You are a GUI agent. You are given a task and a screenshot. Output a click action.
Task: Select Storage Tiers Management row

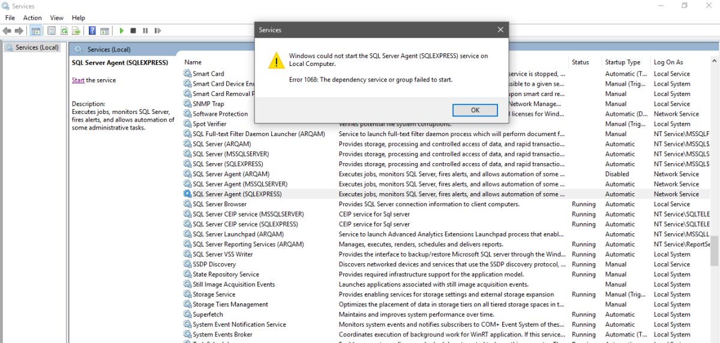pyautogui.click(x=446, y=305)
